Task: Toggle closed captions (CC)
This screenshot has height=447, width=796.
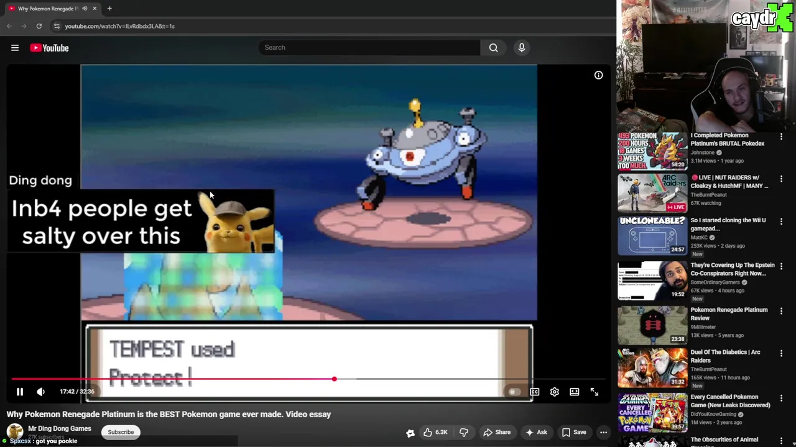Action: [534, 392]
